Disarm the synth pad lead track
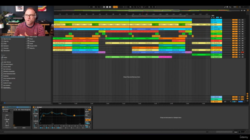This screenshot has height=140, width=250. point(243,52)
